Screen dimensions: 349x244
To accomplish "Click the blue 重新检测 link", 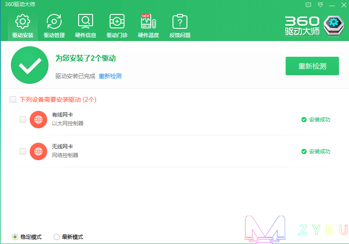I will click(x=110, y=76).
